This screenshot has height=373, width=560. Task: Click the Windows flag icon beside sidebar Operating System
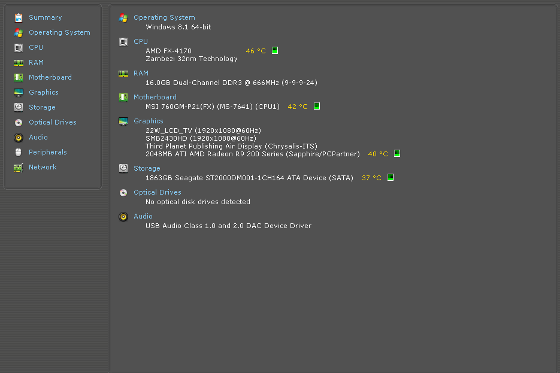point(19,32)
